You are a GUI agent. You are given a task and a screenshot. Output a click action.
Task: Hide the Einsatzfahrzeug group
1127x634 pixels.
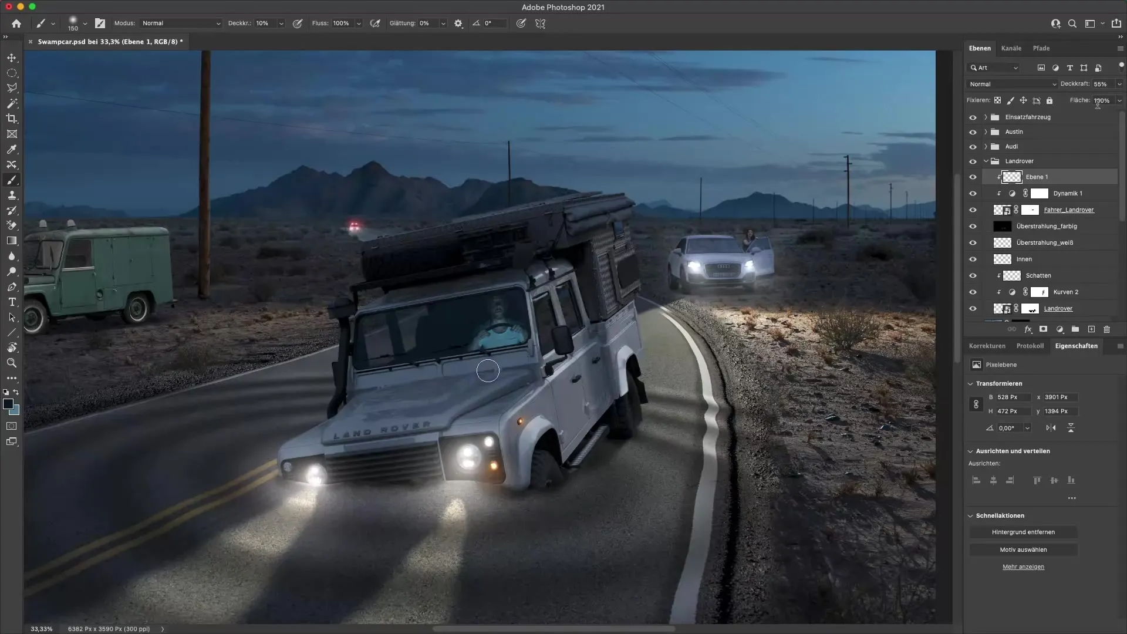(x=973, y=117)
